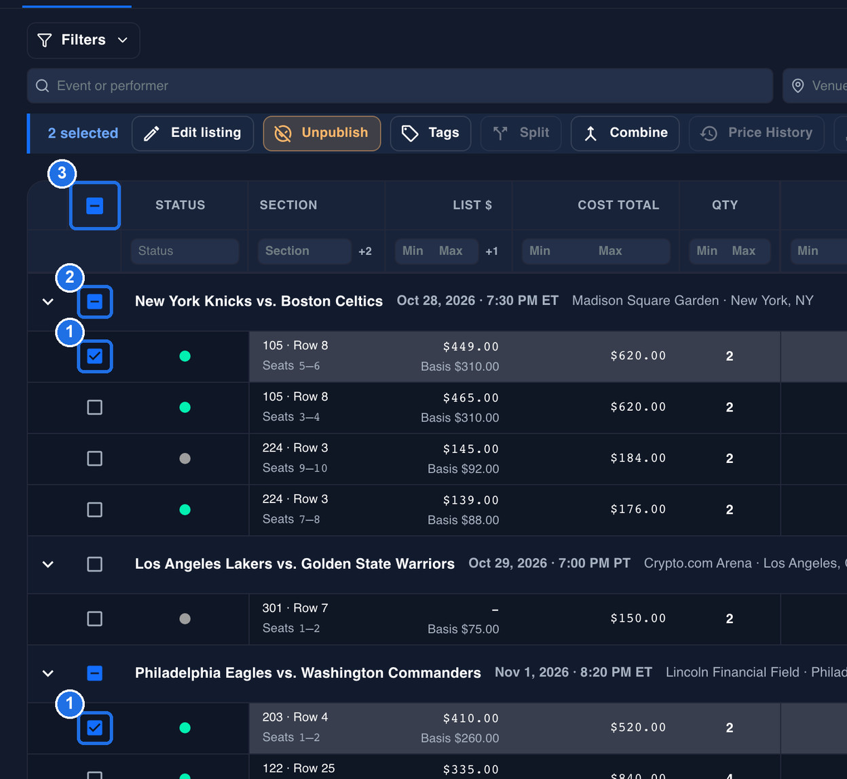Check the 301 Row 7 listing checkbox

pyautogui.click(x=95, y=619)
